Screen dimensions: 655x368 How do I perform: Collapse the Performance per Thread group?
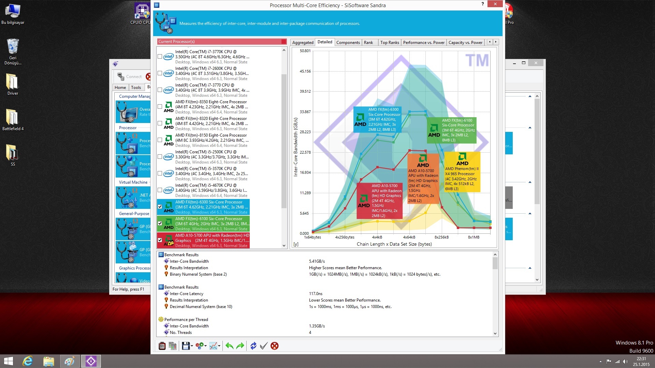click(161, 320)
